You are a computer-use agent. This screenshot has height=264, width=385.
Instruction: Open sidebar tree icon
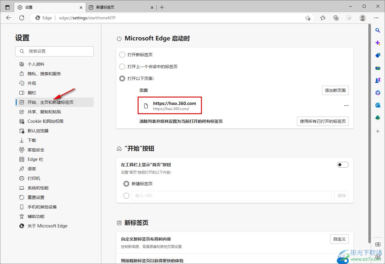point(378,118)
